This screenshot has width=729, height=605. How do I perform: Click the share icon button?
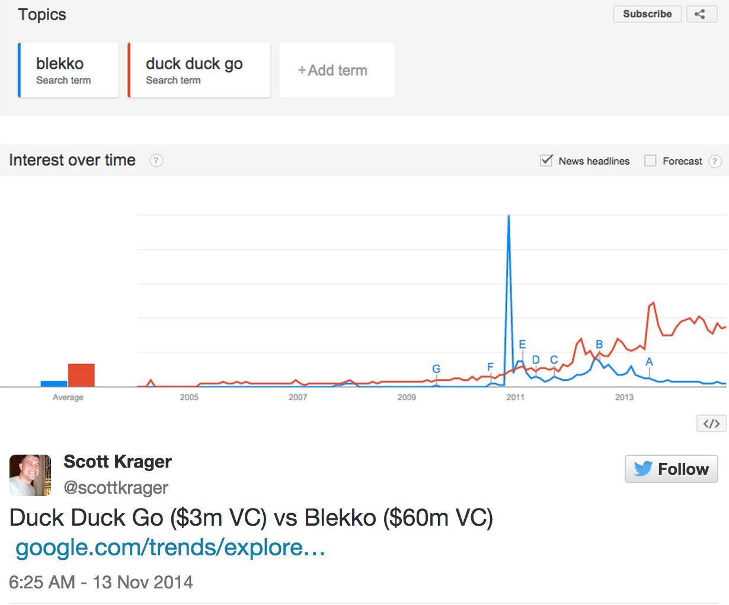pyautogui.click(x=700, y=14)
